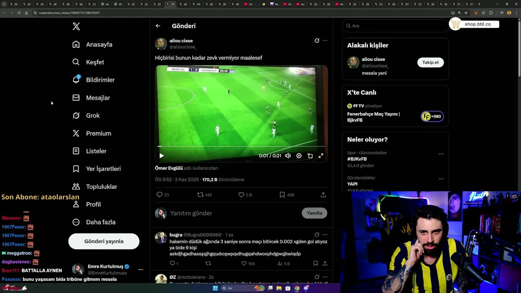This screenshot has width=521, height=293.
Task: Open Profil page
Action: (86, 204)
